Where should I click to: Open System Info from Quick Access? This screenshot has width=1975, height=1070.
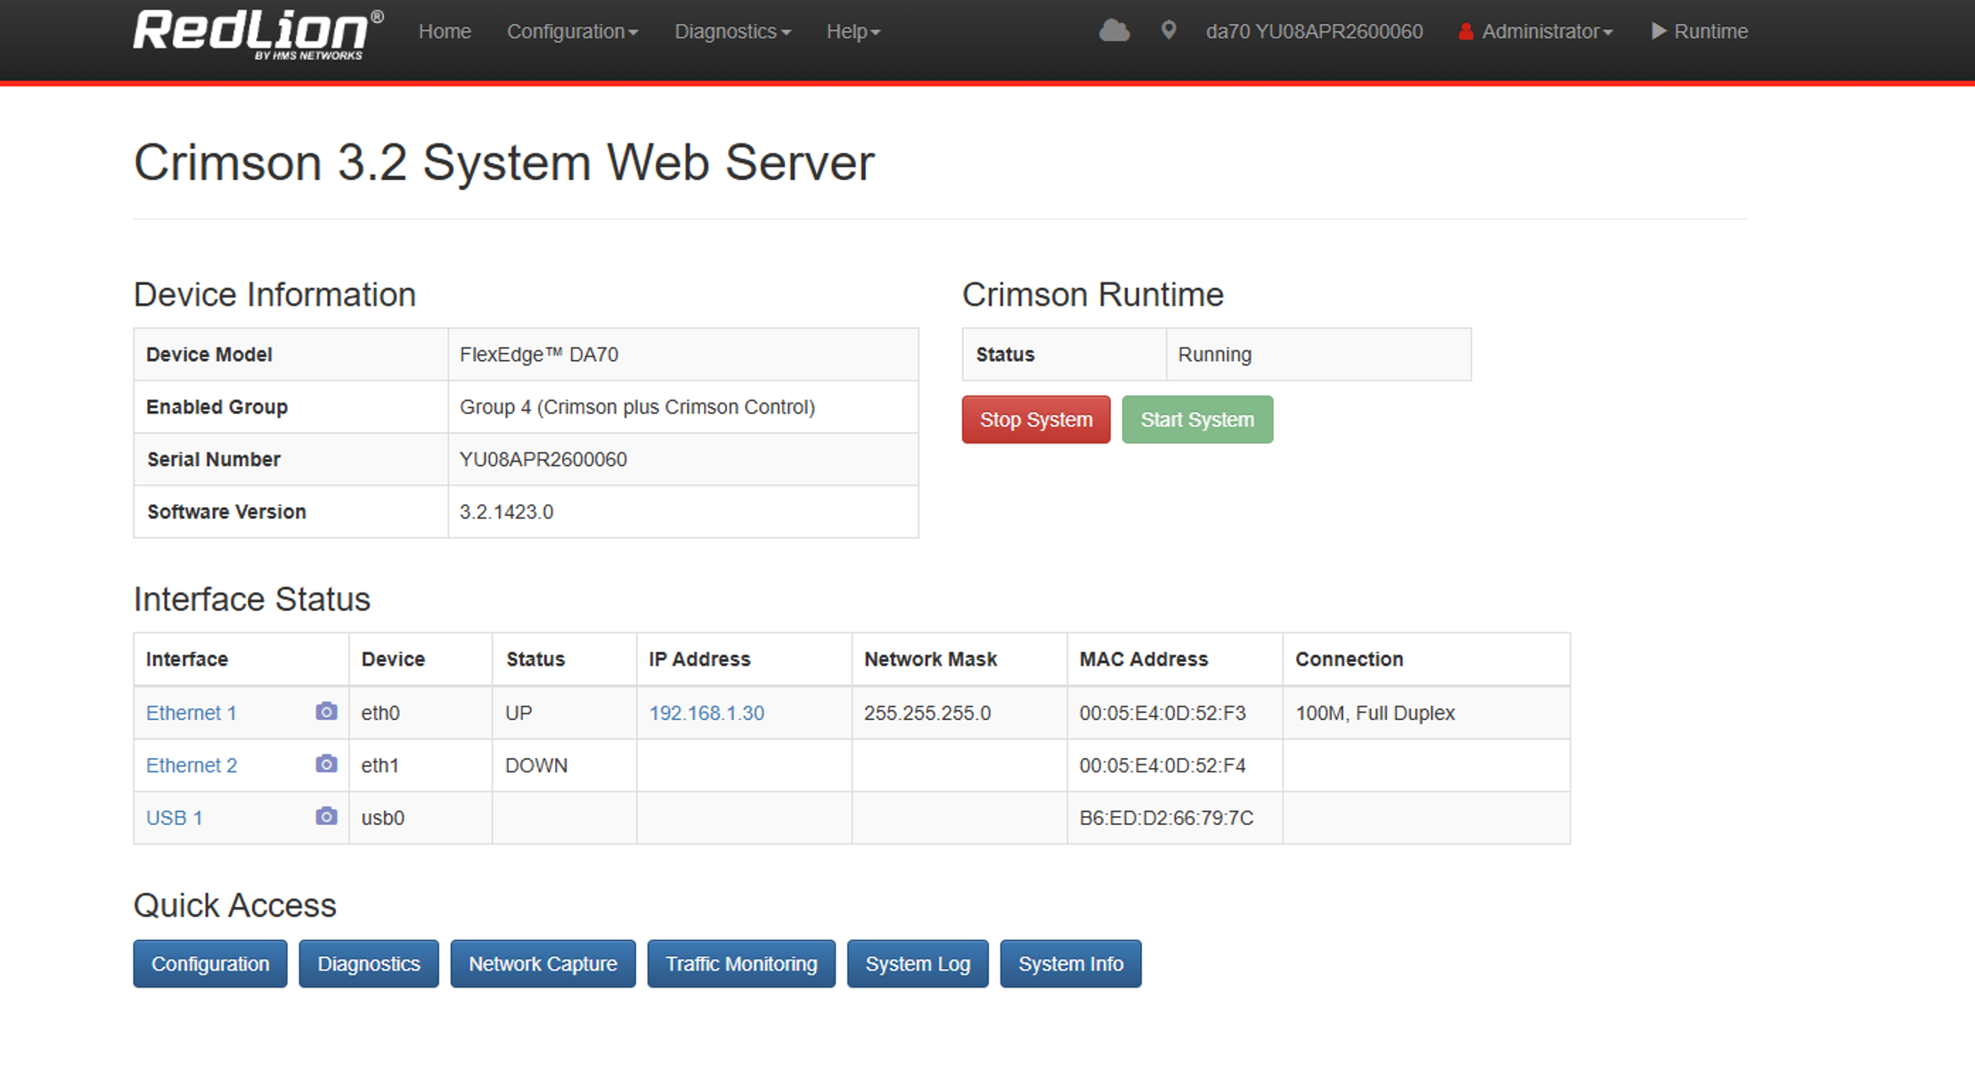click(x=1071, y=964)
